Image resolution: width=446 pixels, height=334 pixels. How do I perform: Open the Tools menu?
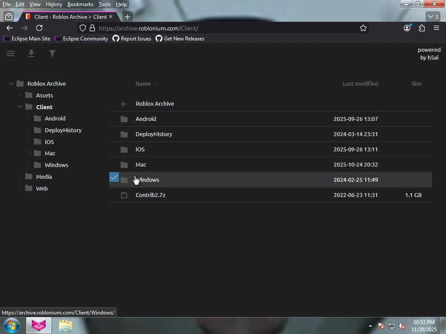pos(105,4)
